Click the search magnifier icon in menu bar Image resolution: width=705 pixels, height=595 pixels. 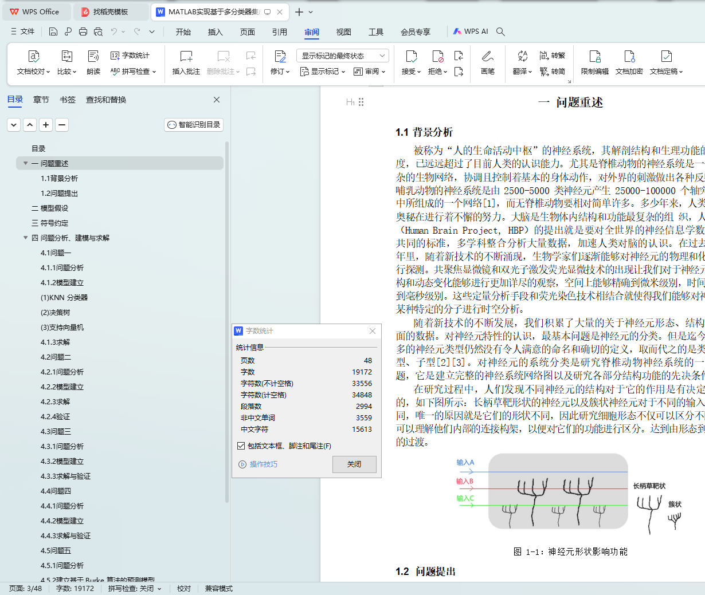[500, 31]
